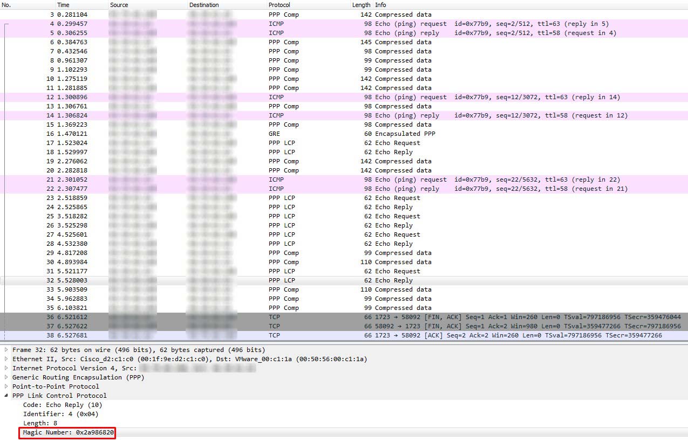Select packet 13 at time 1.306761
The image size is (688, 442).
(344, 106)
